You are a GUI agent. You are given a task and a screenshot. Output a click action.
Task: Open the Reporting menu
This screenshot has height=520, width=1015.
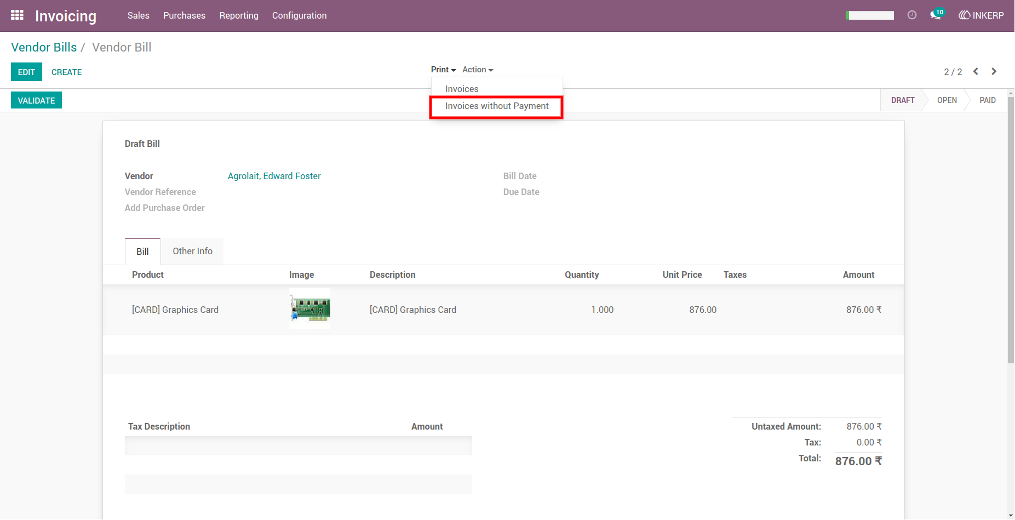tap(239, 15)
